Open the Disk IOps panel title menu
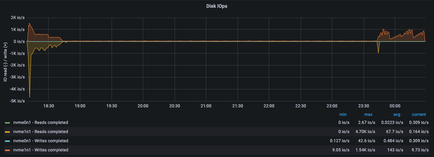 216,6
